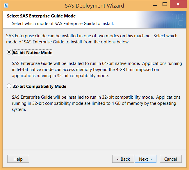The width and height of the screenshot is (189, 170).
Task: Click the subtitle about which mode to install
Action: tap(63, 24)
